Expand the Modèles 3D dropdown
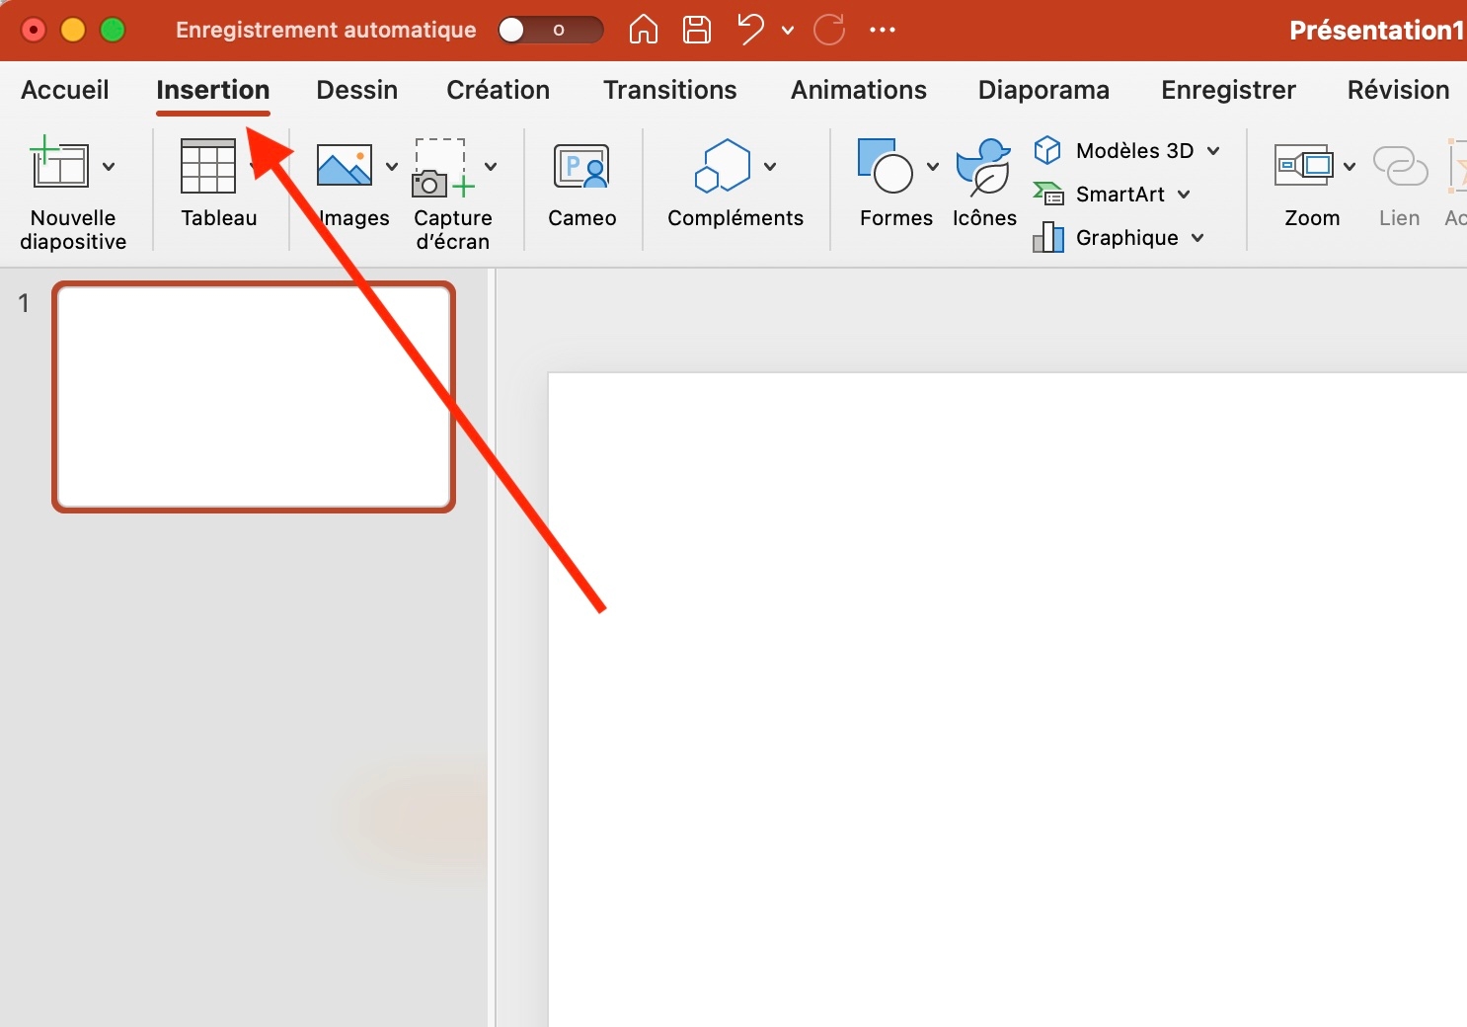This screenshot has width=1467, height=1027. [x=1213, y=151]
